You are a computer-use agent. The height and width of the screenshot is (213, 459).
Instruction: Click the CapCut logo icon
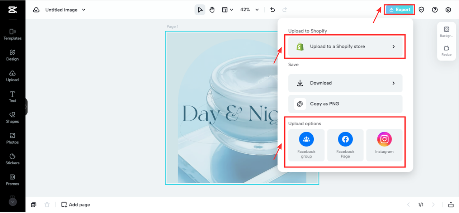(x=13, y=10)
